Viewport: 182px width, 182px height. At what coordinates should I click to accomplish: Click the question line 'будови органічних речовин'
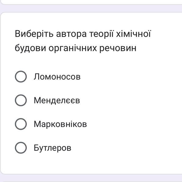tap(75, 48)
